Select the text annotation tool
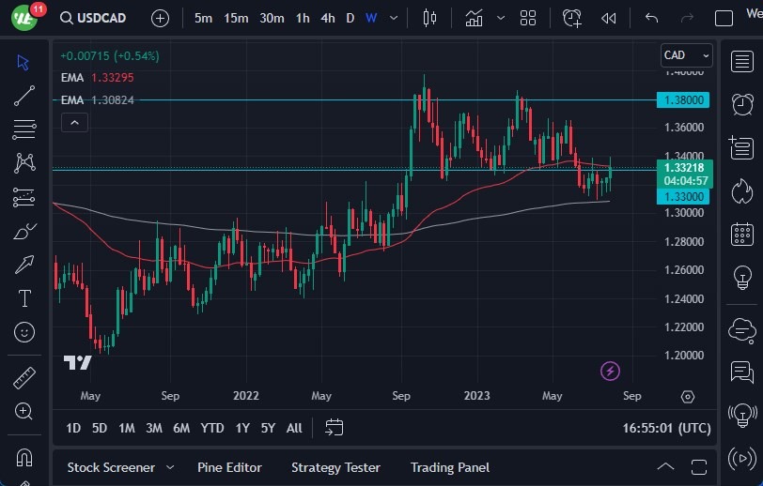The height and width of the screenshot is (486, 763). pos(24,298)
